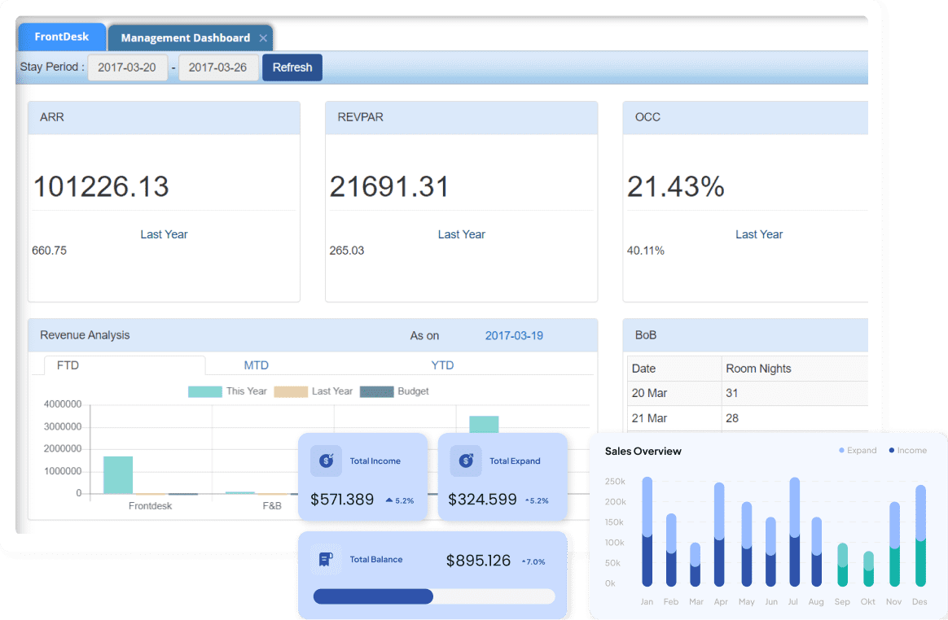Switch to the FrontDesk tab
948x620 pixels.
tap(62, 37)
